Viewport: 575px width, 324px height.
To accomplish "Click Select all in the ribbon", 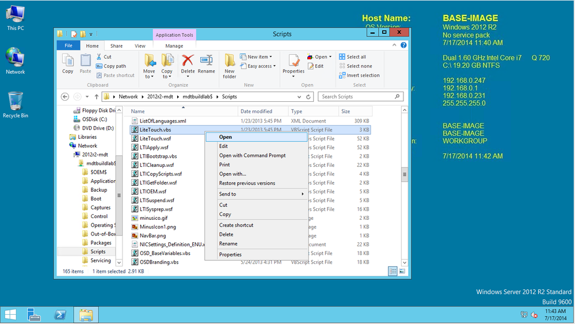I will click(x=352, y=57).
